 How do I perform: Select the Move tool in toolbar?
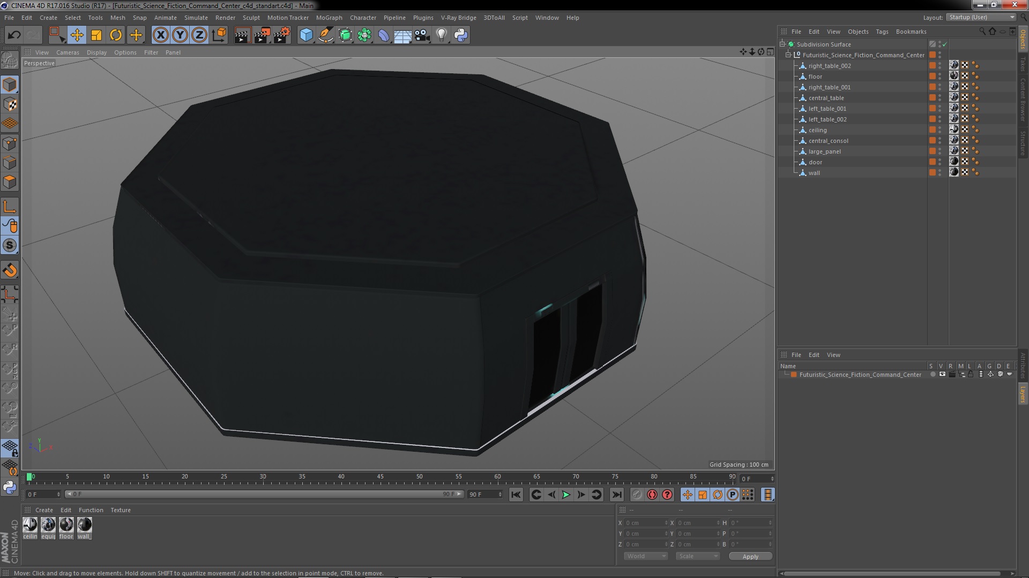coord(77,35)
